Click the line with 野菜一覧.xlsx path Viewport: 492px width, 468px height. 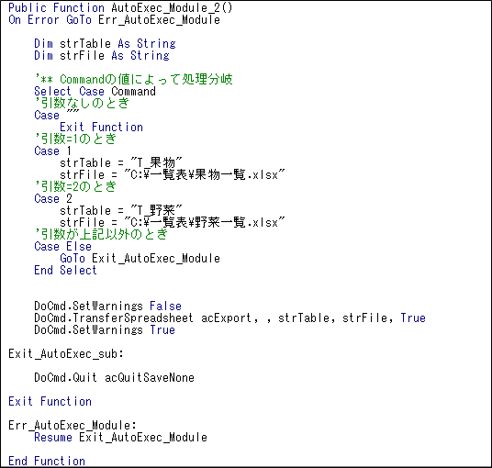coord(173,222)
